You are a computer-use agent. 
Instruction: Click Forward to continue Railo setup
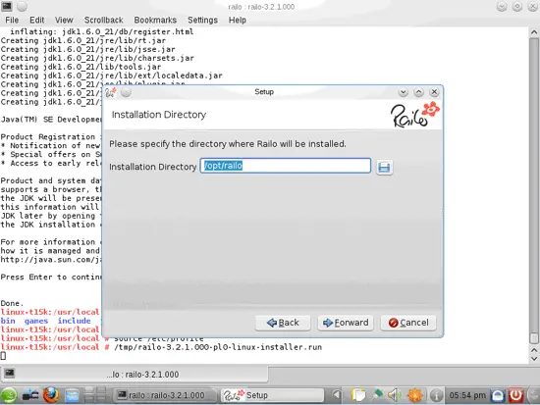pos(346,323)
